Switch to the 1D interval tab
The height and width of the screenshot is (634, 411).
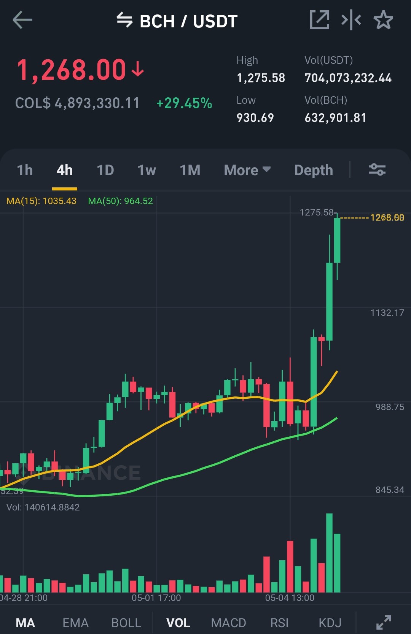coord(105,170)
